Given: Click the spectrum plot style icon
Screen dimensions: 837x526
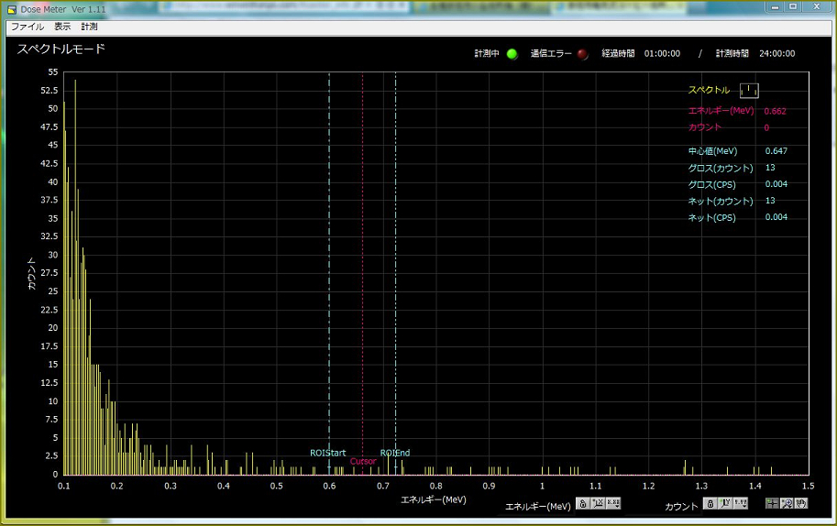Looking at the screenshot, I should pyautogui.click(x=749, y=90).
